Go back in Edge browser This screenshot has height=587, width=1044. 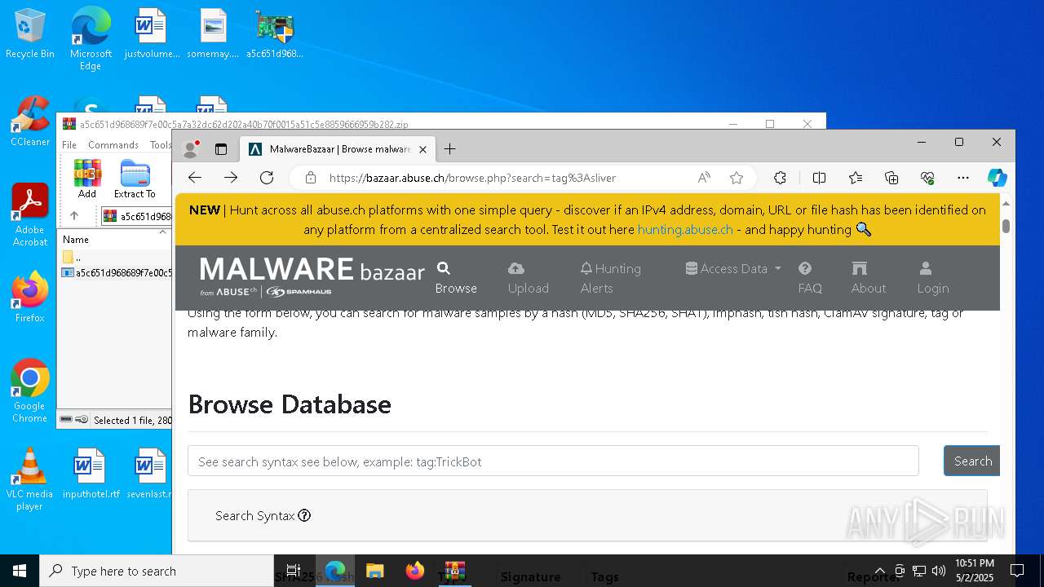click(194, 178)
